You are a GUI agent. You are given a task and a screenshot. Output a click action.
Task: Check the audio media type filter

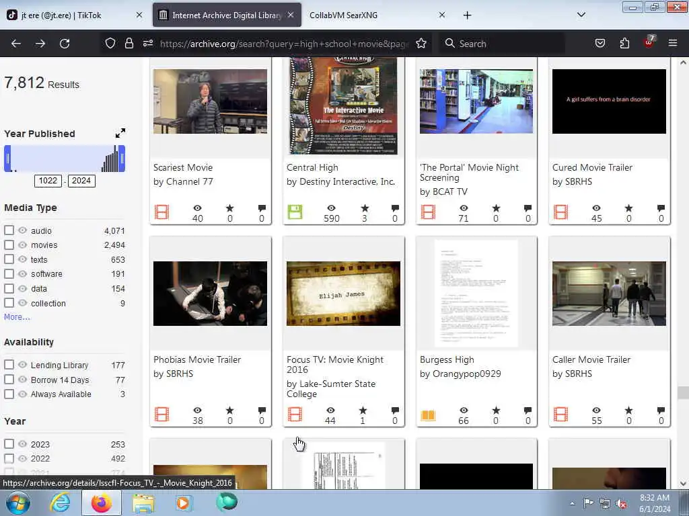(x=9, y=230)
